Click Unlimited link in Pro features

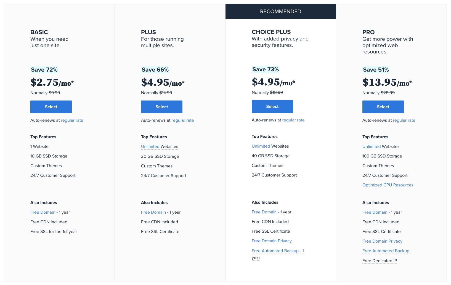(371, 146)
